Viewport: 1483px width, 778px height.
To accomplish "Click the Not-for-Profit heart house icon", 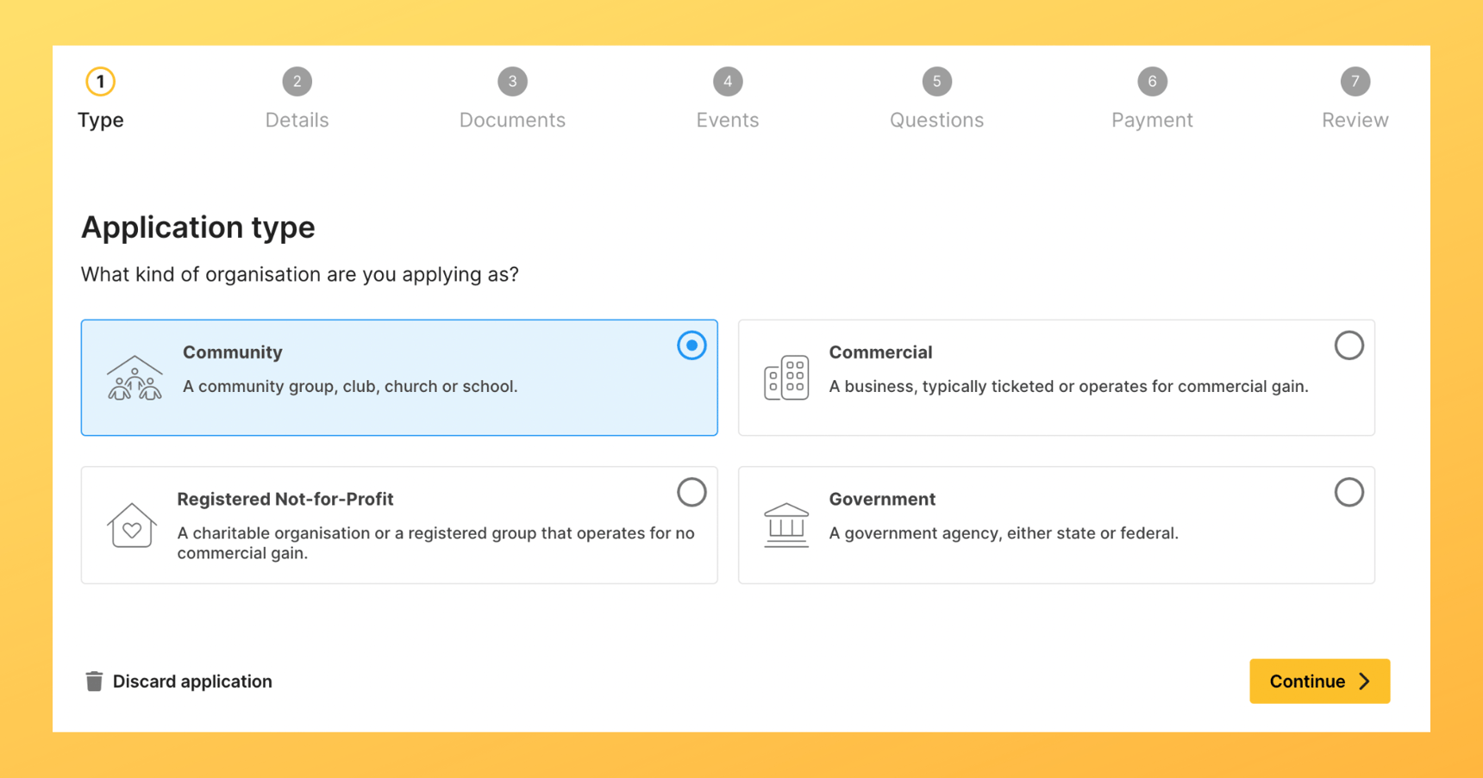I will (x=131, y=526).
